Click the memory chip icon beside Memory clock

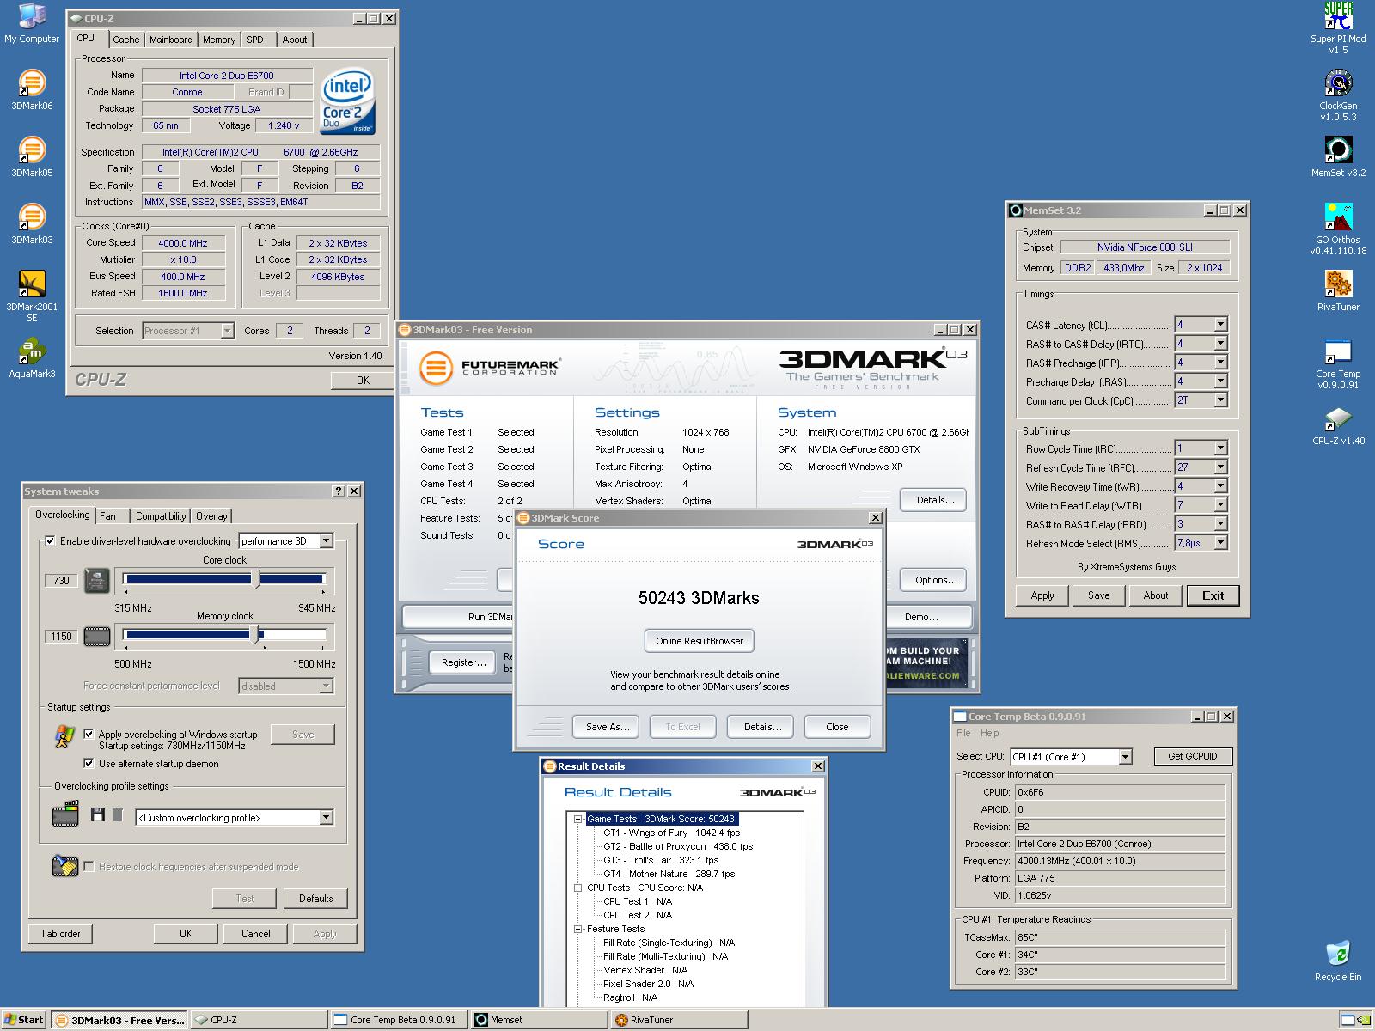click(x=97, y=637)
